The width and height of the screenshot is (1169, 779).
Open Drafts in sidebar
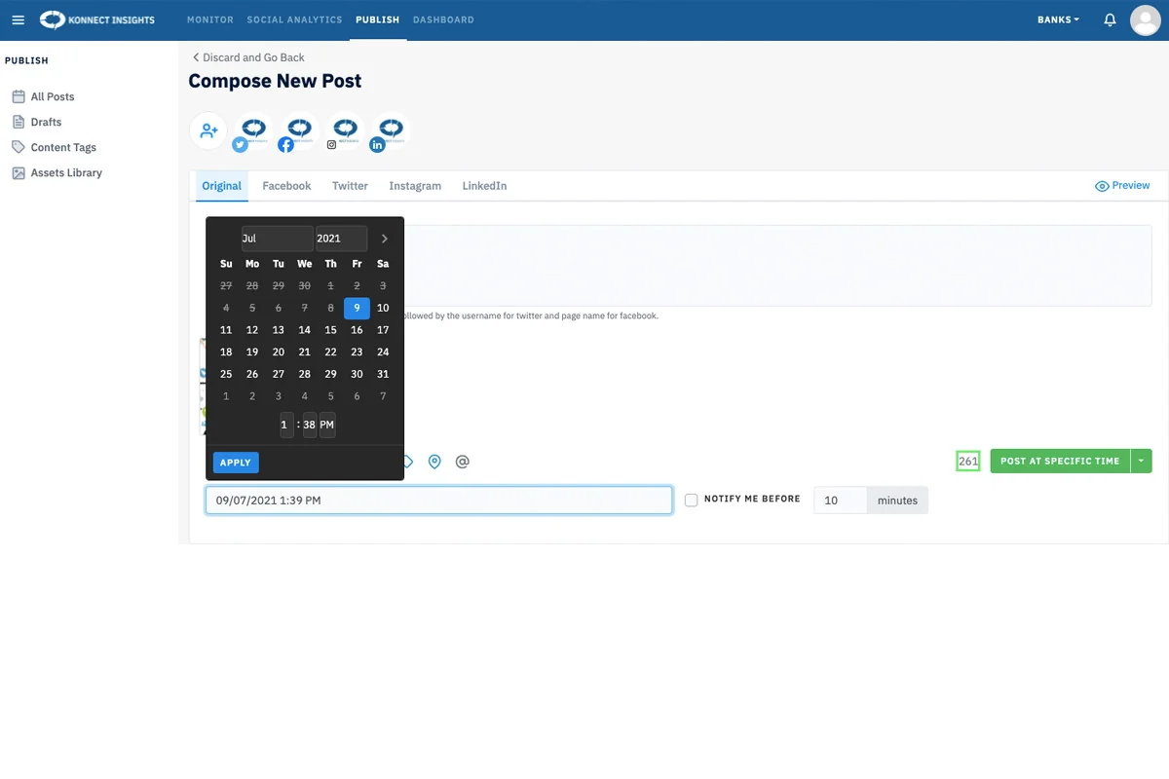[46, 122]
